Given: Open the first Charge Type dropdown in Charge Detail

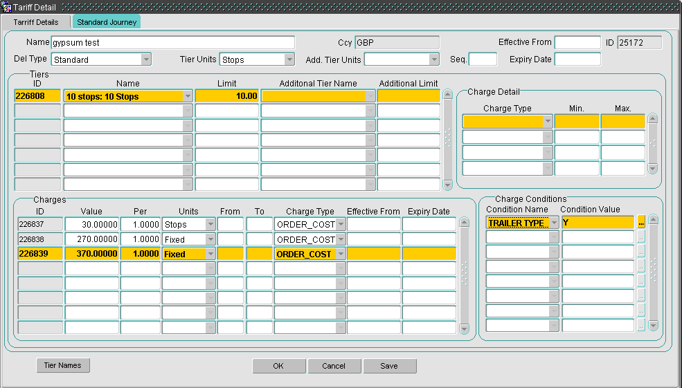Looking at the screenshot, I should pos(548,121).
